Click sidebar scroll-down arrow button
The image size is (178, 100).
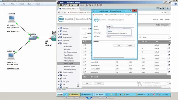click(x=78, y=86)
